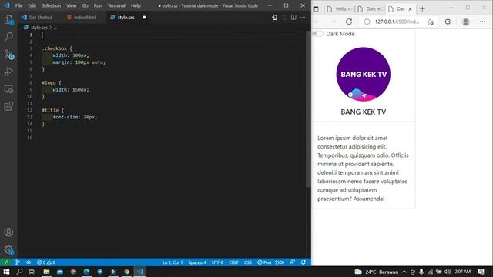This screenshot has height=277, width=493.
Task: Open the Manage gear menu
Action: pos(8,250)
